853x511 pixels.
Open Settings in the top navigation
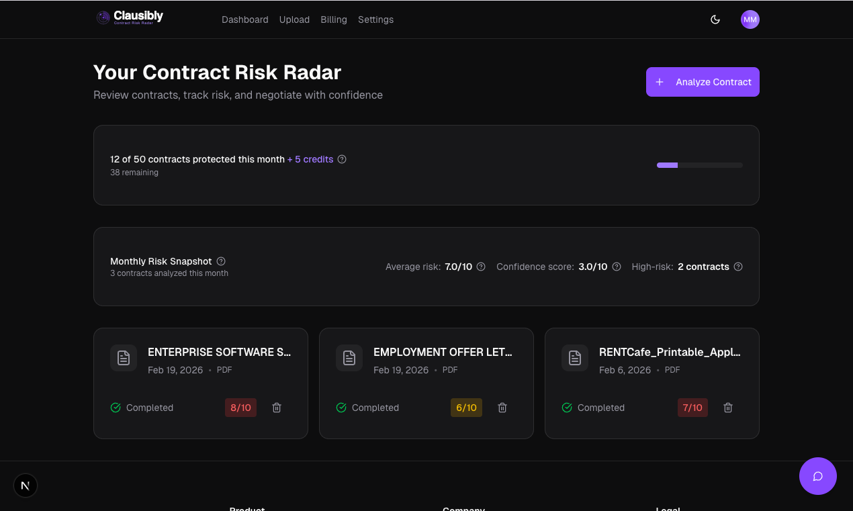(x=375, y=19)
